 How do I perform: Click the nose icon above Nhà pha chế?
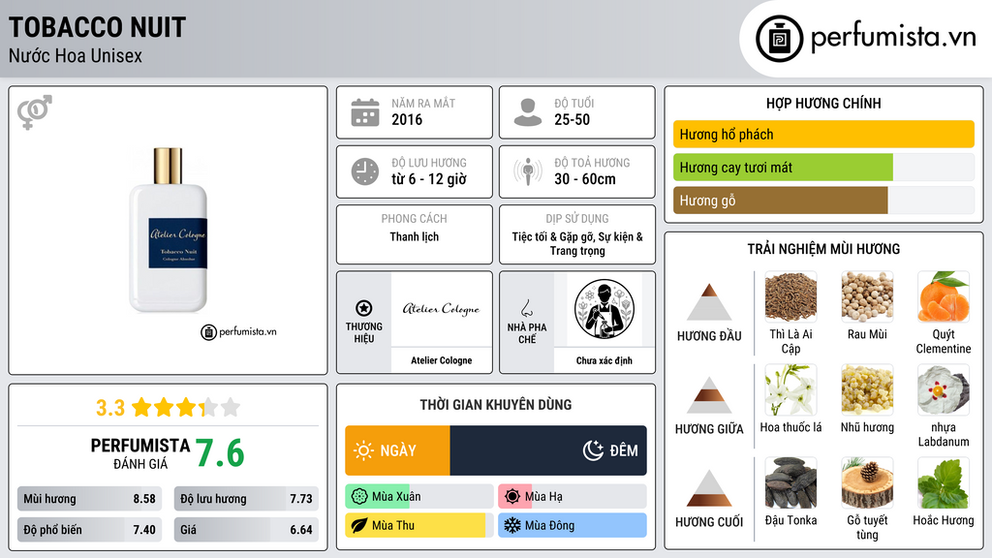[x=526, y=308]
